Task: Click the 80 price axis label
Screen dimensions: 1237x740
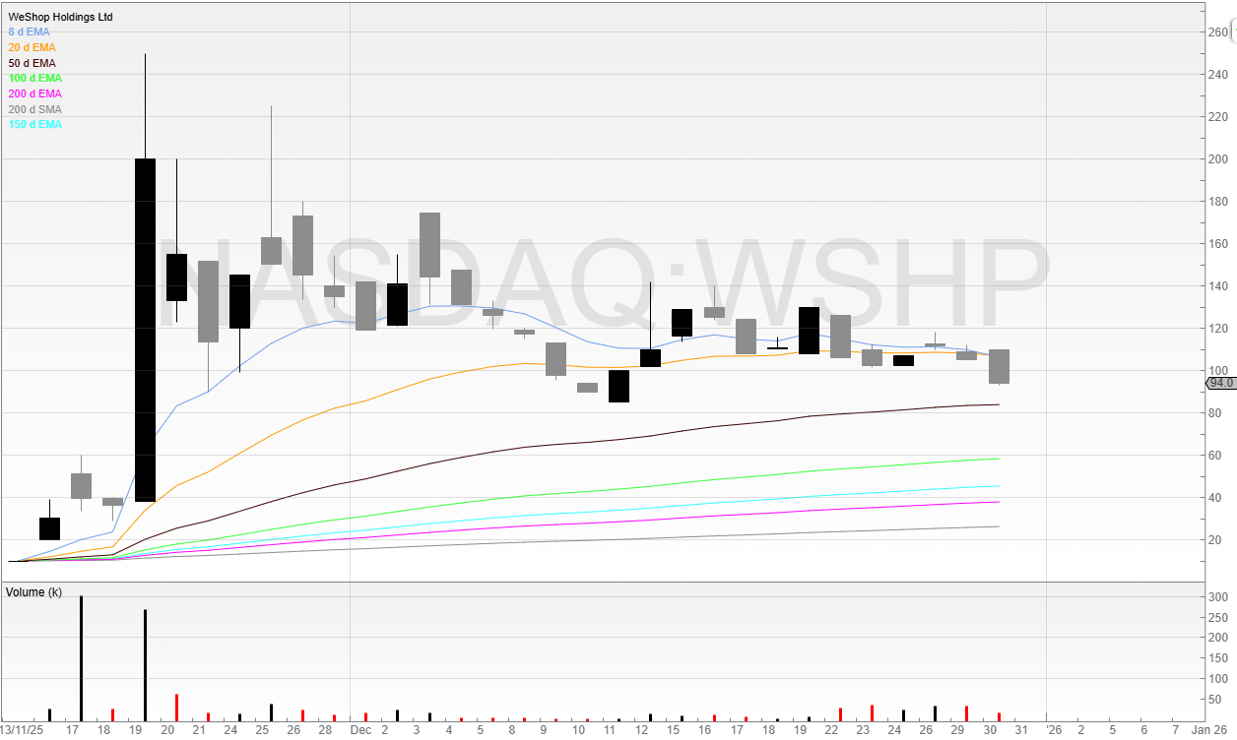Action: pyautogui.click(x=1216, y=413)
